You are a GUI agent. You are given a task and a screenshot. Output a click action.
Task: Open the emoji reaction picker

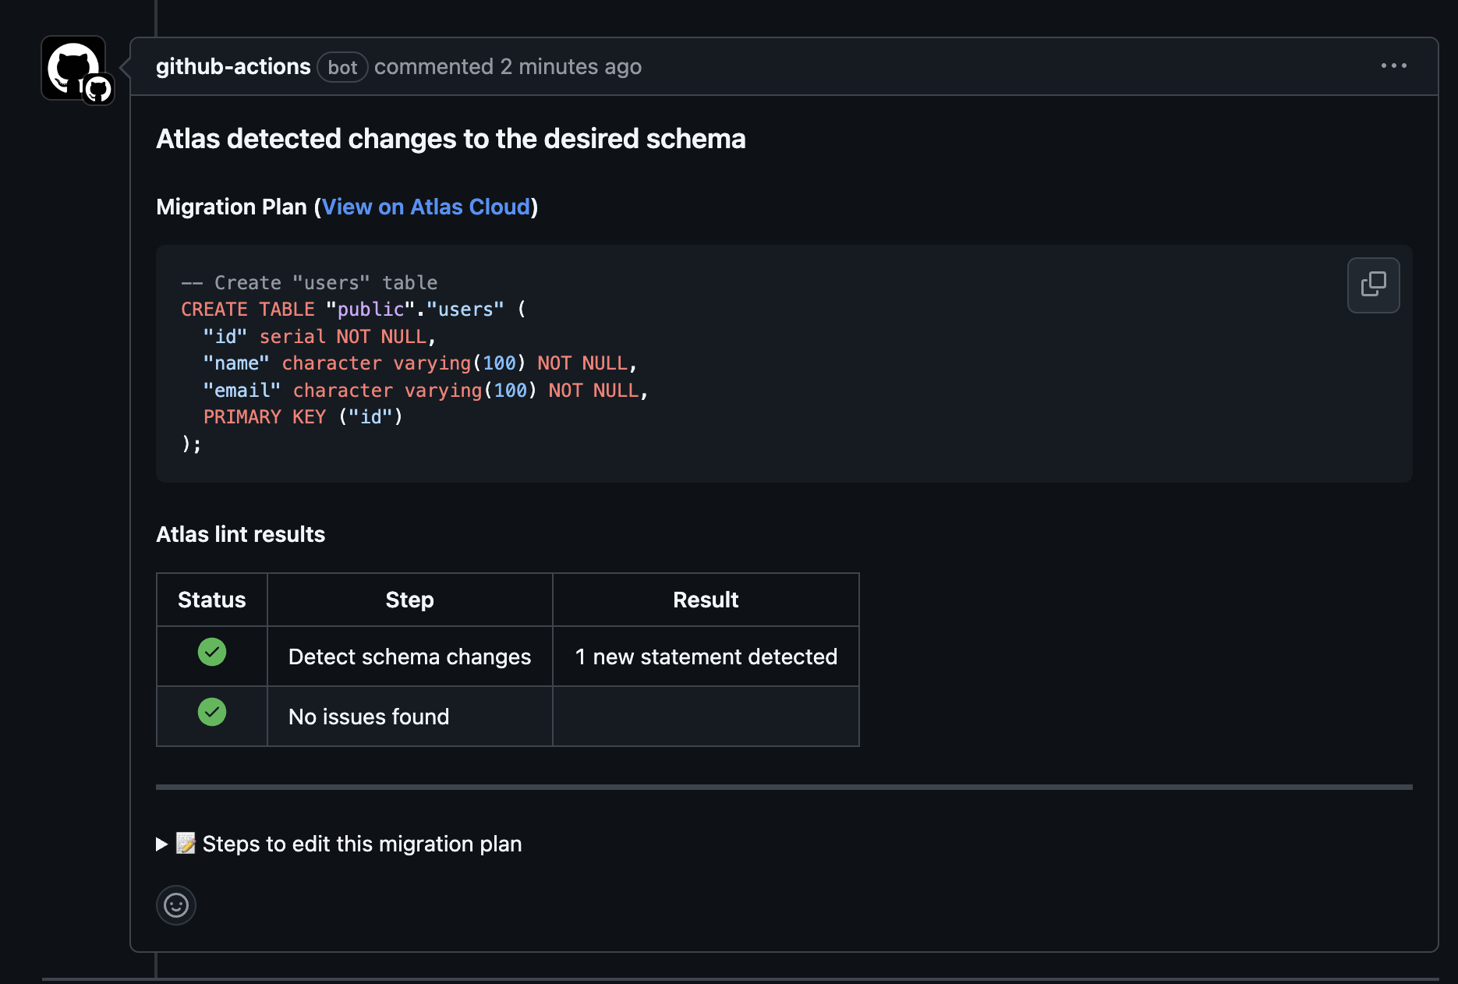point(175,905)
